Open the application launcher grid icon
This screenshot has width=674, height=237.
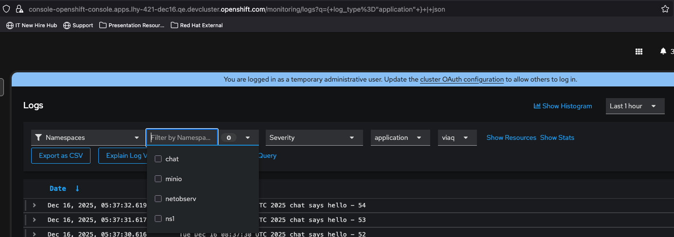639,51
